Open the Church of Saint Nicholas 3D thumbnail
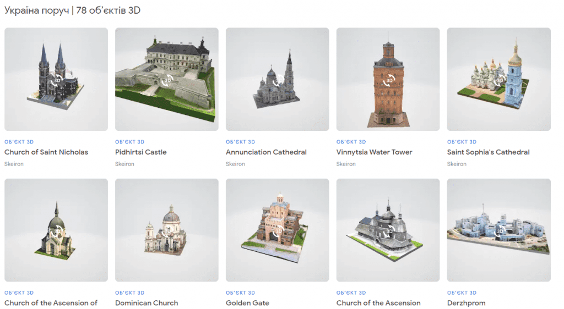 click(56, 79)
